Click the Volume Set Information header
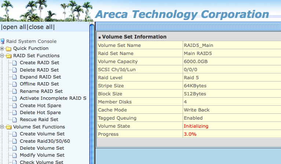Viewport: 281px width, 164px height. pos(134,37)
